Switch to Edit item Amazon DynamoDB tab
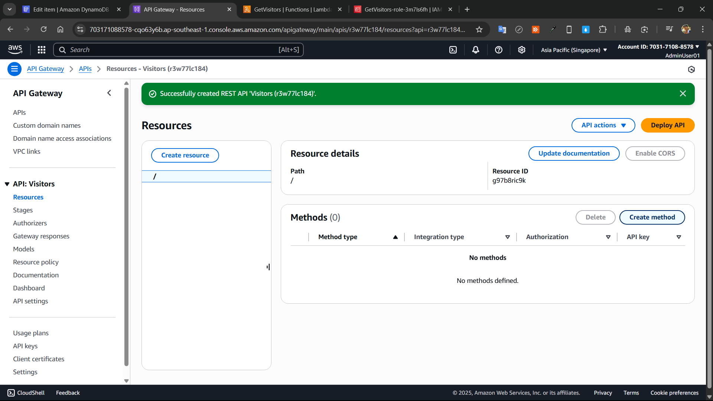Viewport: 713px width, 401px height. 71,10
